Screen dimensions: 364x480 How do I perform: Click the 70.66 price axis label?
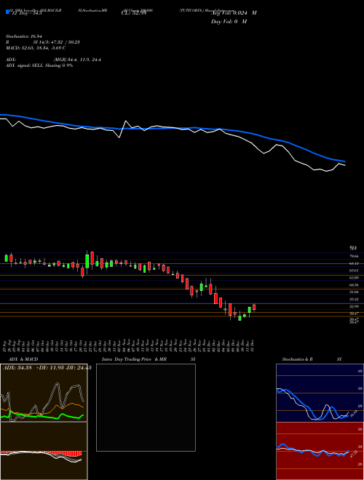click(354, 256)
